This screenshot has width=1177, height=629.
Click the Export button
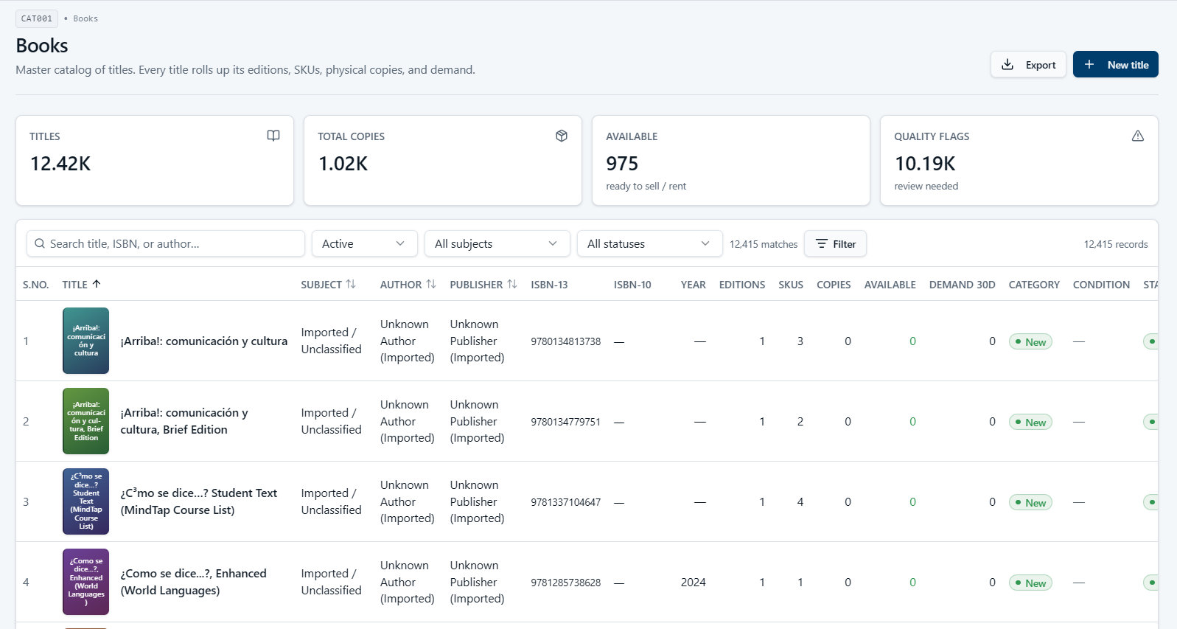click(1028, 64)
